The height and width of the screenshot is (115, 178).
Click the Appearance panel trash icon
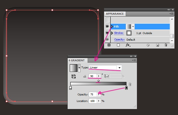click(166, 45)
